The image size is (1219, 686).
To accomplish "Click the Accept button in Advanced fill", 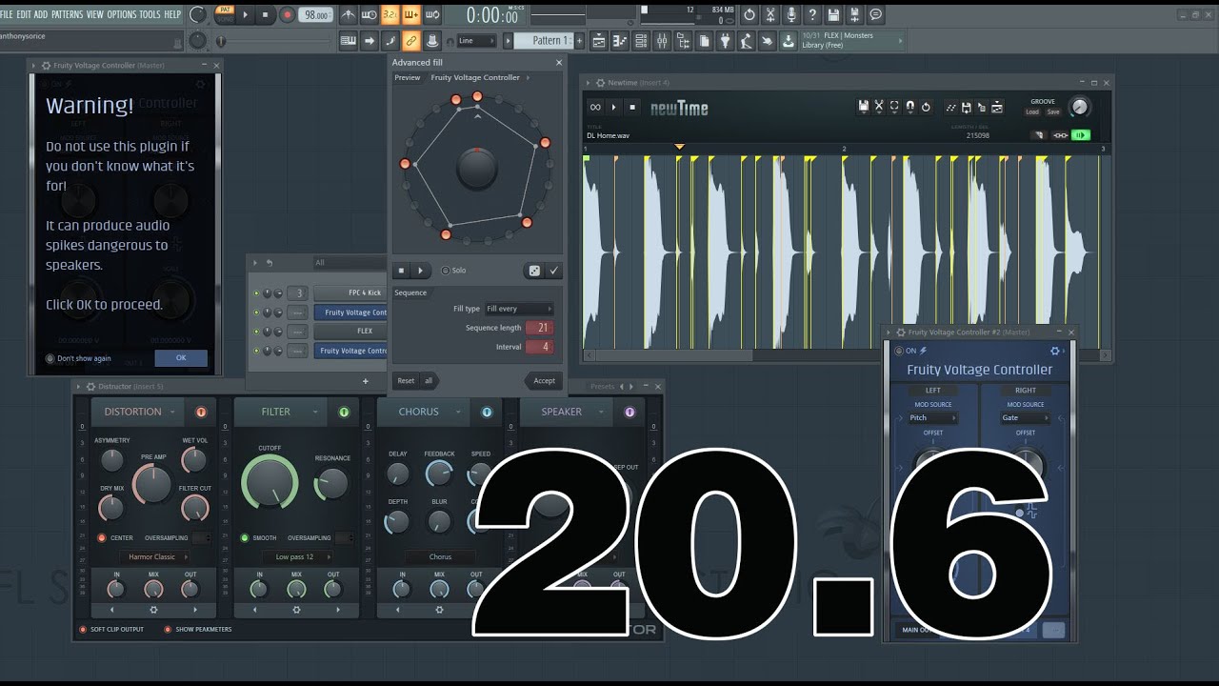I will pyautogui.click(x=544, y=381).
